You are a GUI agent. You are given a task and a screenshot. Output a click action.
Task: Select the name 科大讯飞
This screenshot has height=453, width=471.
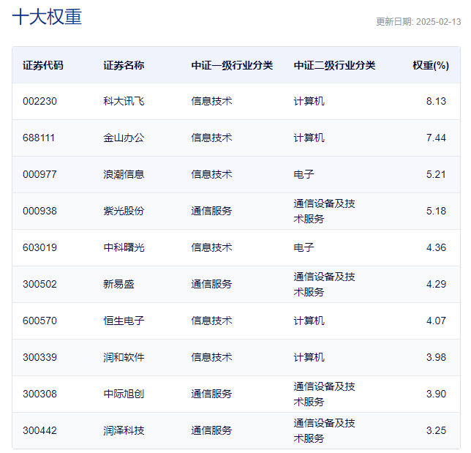click(124, 101)
